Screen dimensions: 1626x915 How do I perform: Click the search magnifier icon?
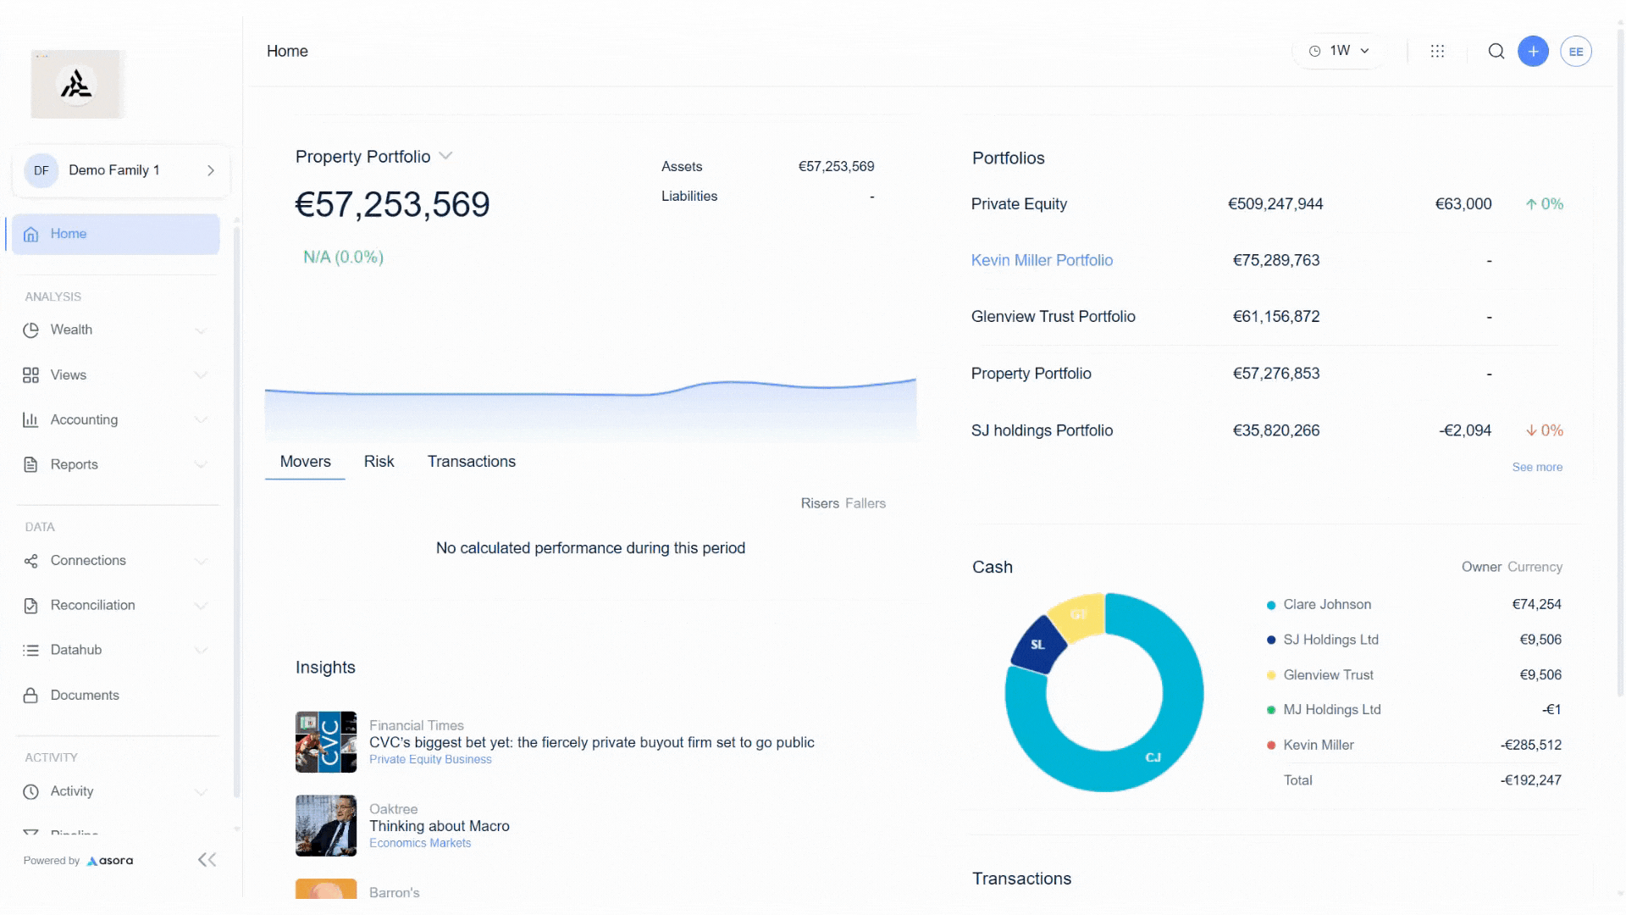point(1496,52)
